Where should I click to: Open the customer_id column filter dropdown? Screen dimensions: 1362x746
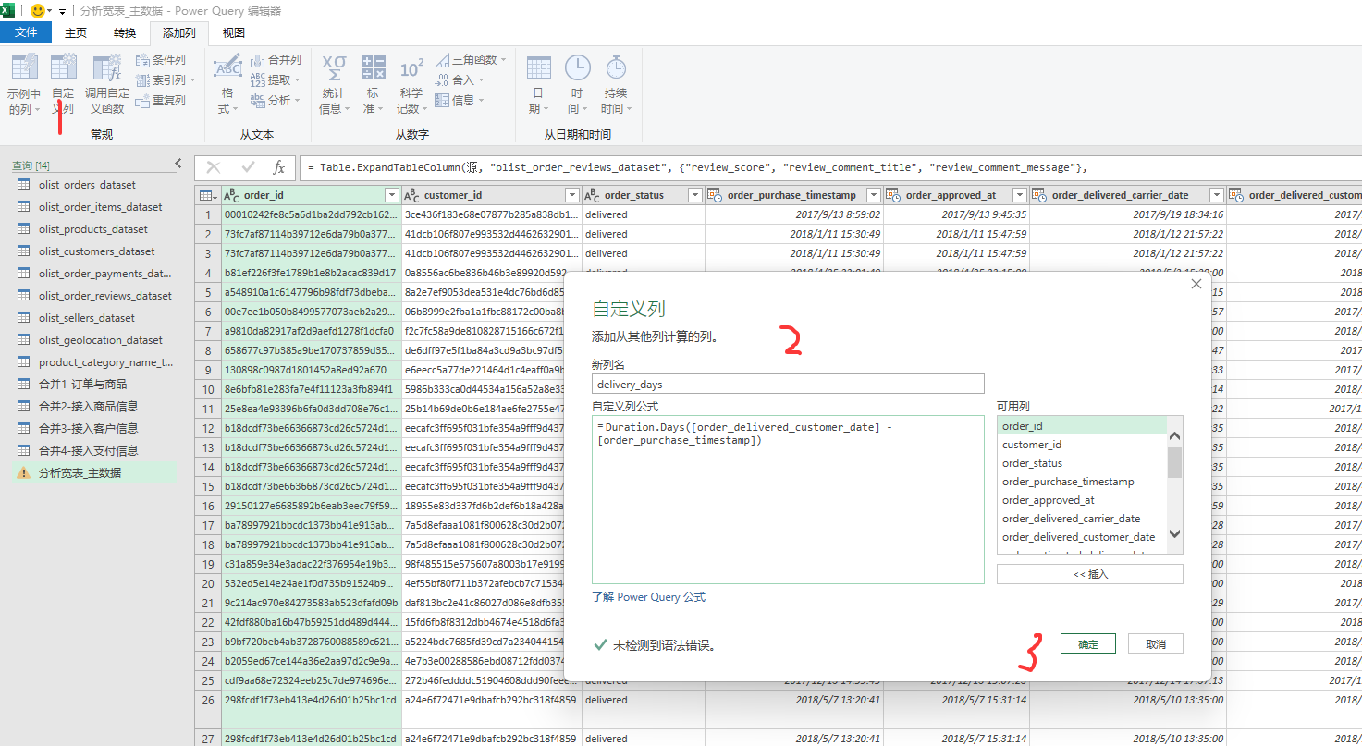tap(571, 195)
